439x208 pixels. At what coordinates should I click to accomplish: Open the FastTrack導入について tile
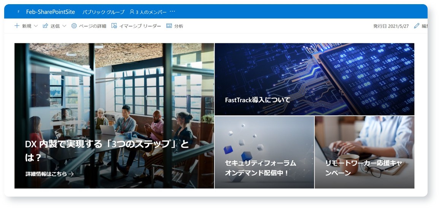[x=314, y=79]
